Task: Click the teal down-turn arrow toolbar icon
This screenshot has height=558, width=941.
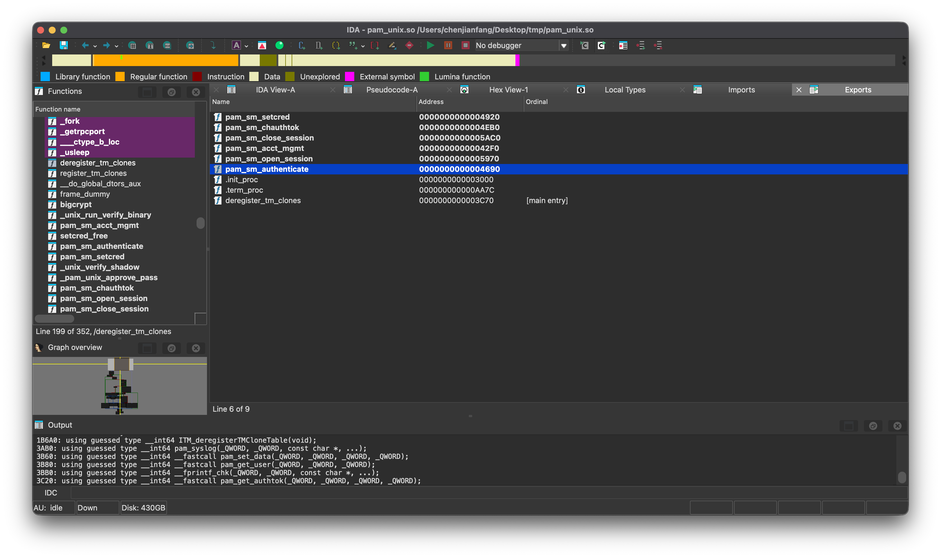Action: click(x=213, y=45)
